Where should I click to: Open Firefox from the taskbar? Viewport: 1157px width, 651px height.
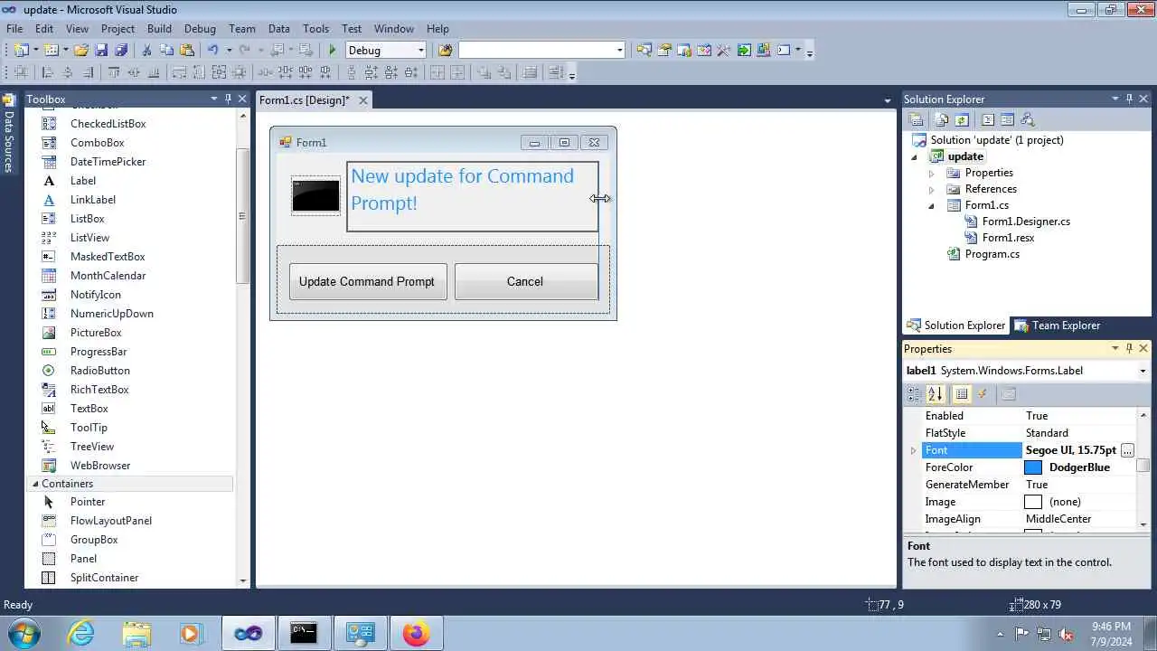point(417,633)
